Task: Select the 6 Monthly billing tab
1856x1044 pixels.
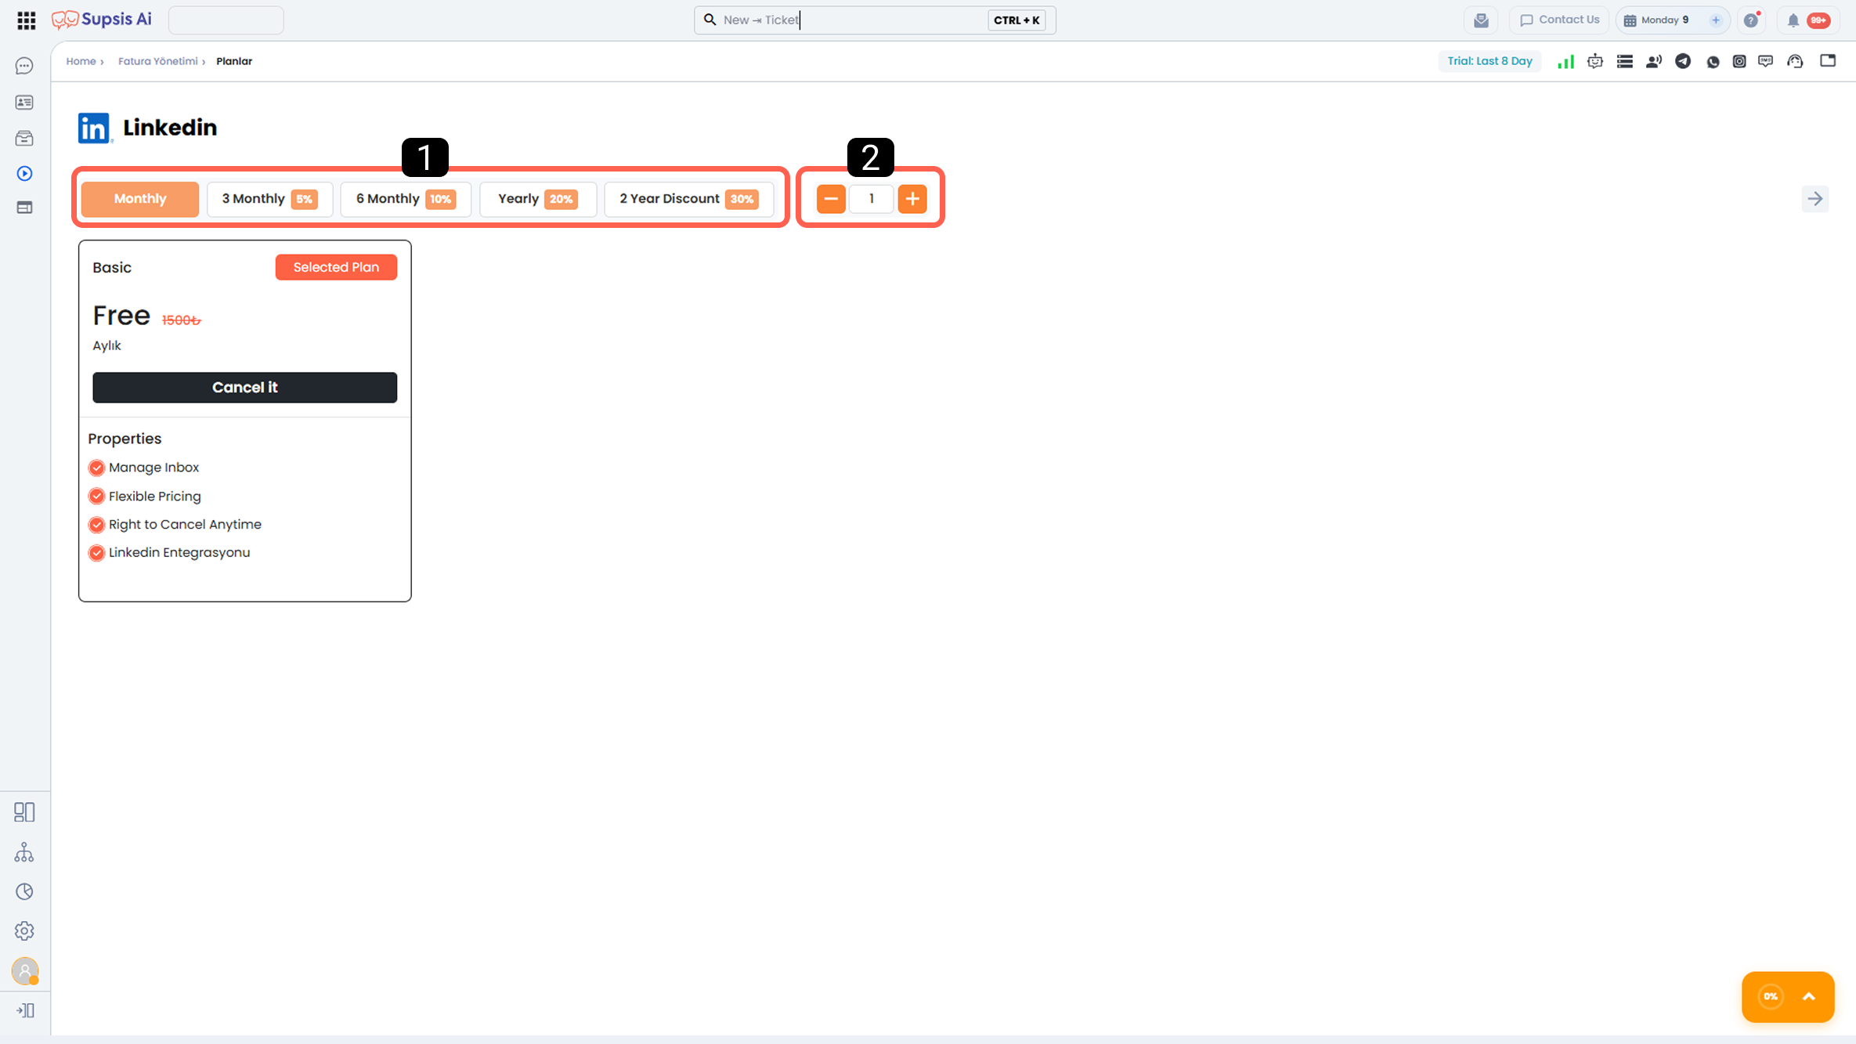Action: click(x=406, y=199)
